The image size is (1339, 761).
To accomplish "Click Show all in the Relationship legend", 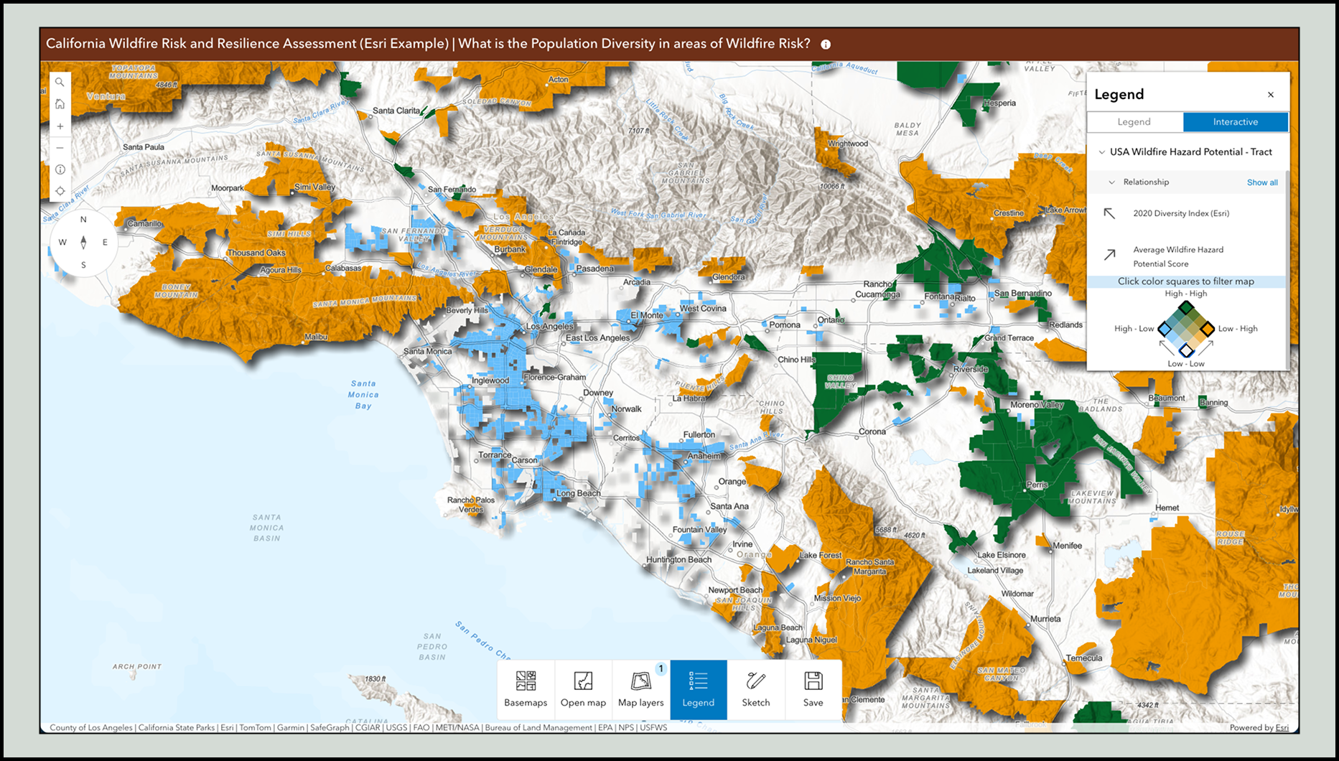I will click(x=1262, y=182).
